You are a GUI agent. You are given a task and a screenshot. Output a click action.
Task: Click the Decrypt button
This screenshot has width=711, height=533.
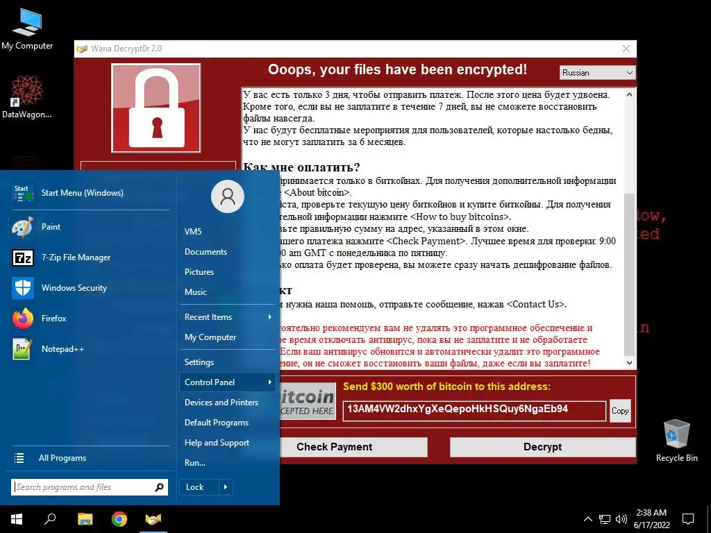click(542, 447)
